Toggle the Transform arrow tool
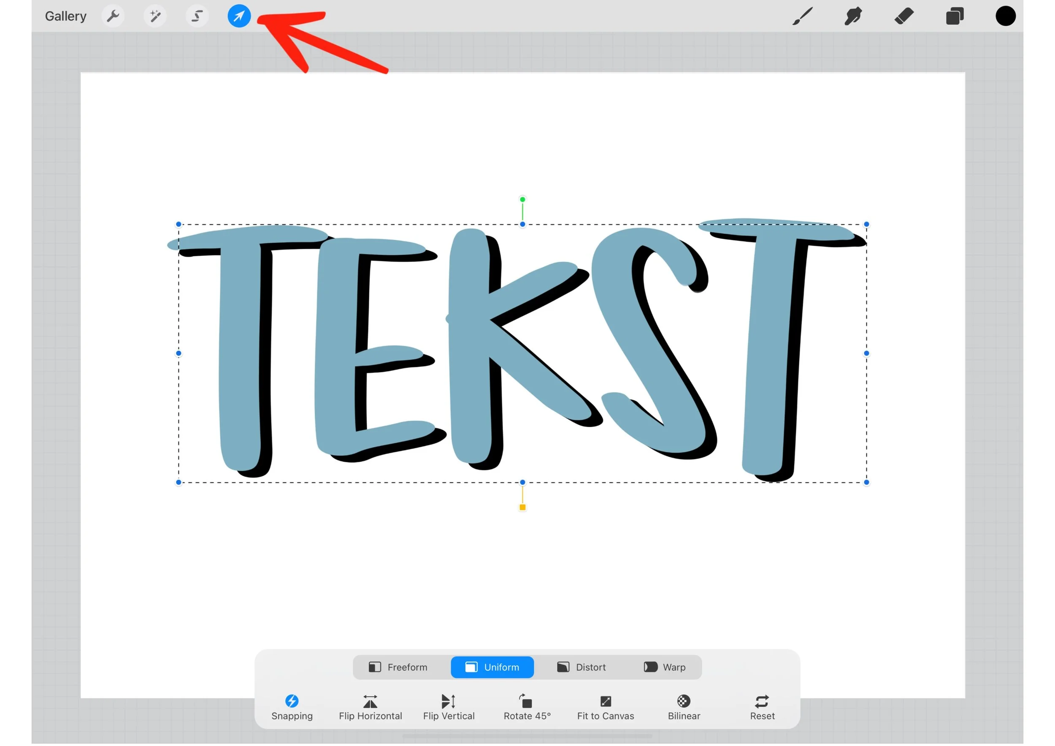This screenshot has height=746, width=1055. 239,16
